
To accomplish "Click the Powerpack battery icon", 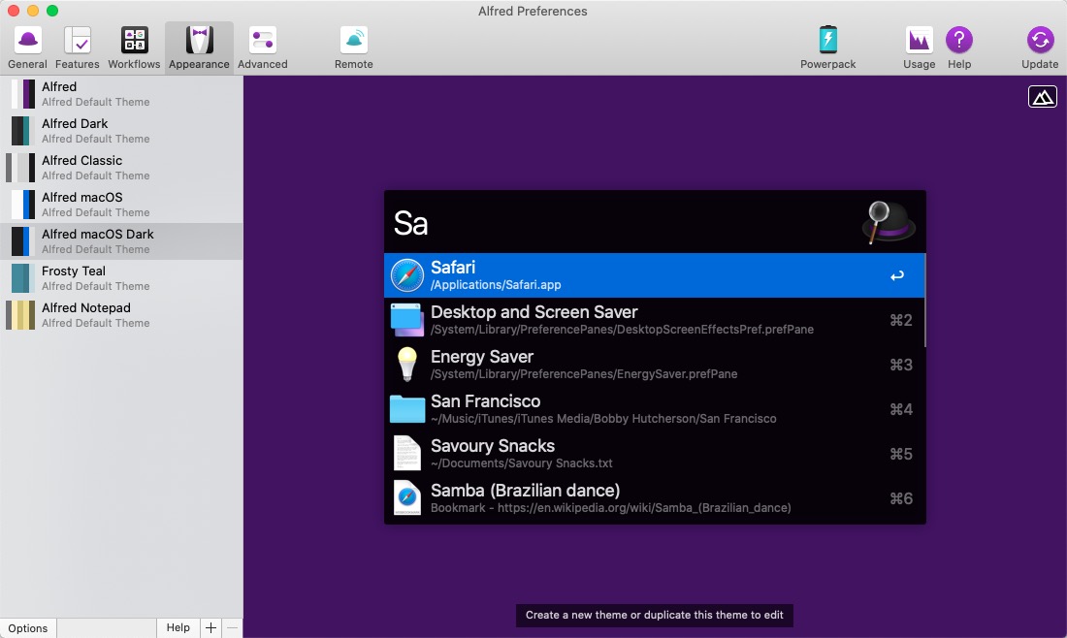I will [x=827, y=40].
